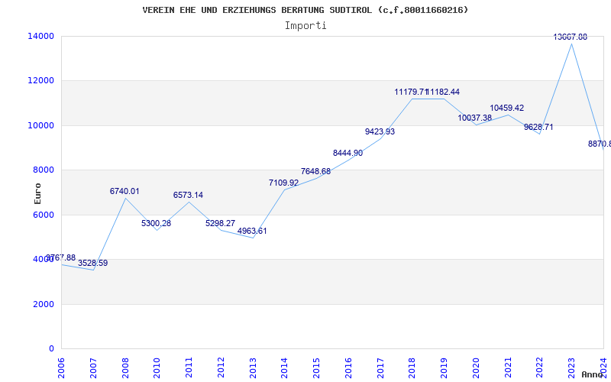Screen dimensions: 611x382
Task: Click the 2017 year label
Action: [380, 367]
